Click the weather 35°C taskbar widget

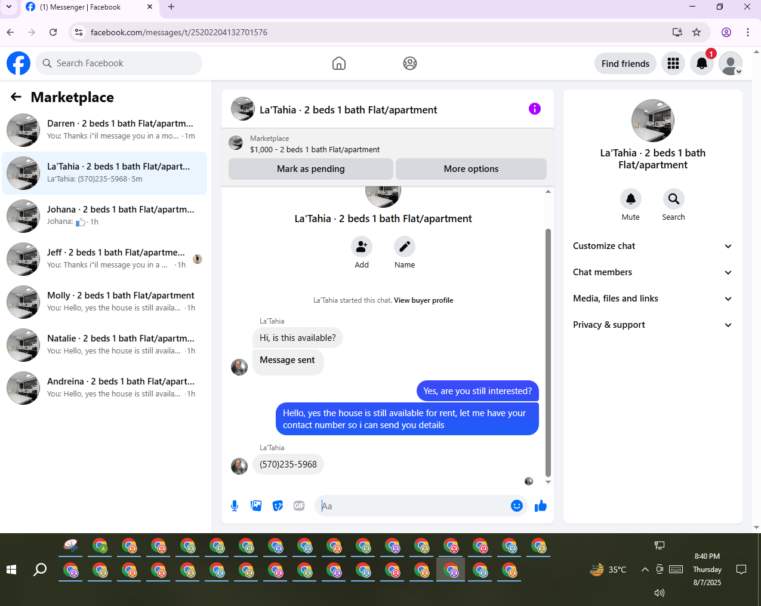608,570
